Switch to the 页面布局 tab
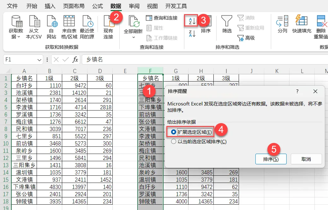The height and width of the screenshot is (210, 328). point(74,6)
